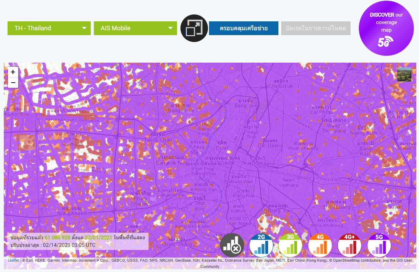Image resolution: width=419 pixels, height=272 pixels.
Task: Open the TH - Thailand country dropdown
Action: pos(49,28)
